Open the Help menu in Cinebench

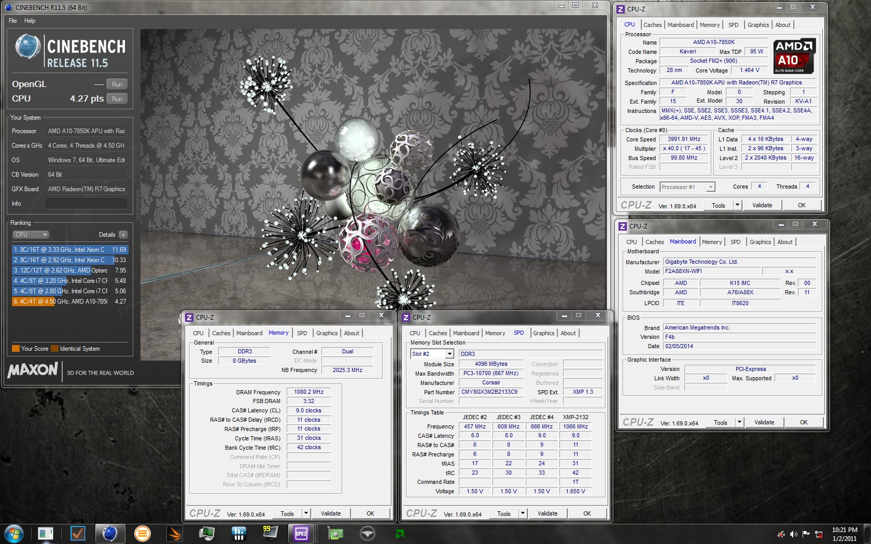[30, 21]
